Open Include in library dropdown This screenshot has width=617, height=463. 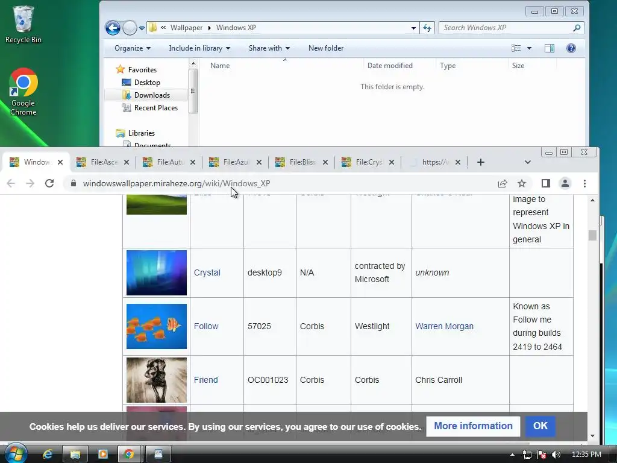[x=199, y=48]
